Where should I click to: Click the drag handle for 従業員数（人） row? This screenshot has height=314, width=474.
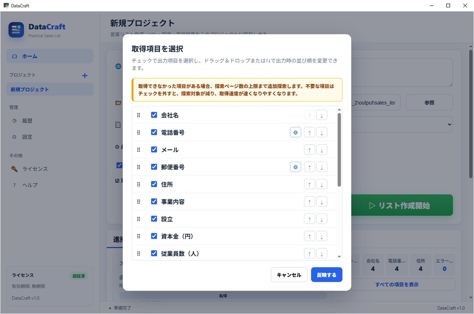click(139, 253)
